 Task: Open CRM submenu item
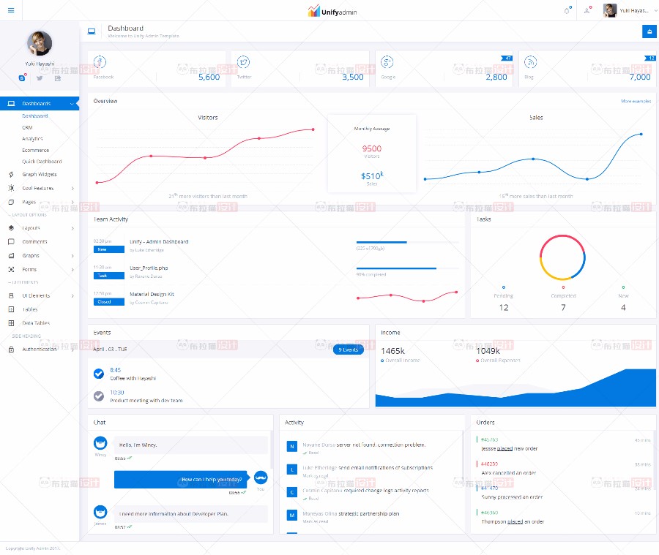coord(27,128)
